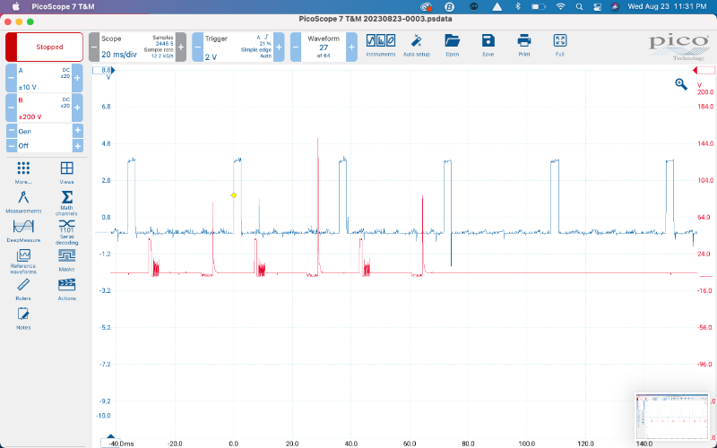Click the zoom magnifier icon on graph

point(681,84)
